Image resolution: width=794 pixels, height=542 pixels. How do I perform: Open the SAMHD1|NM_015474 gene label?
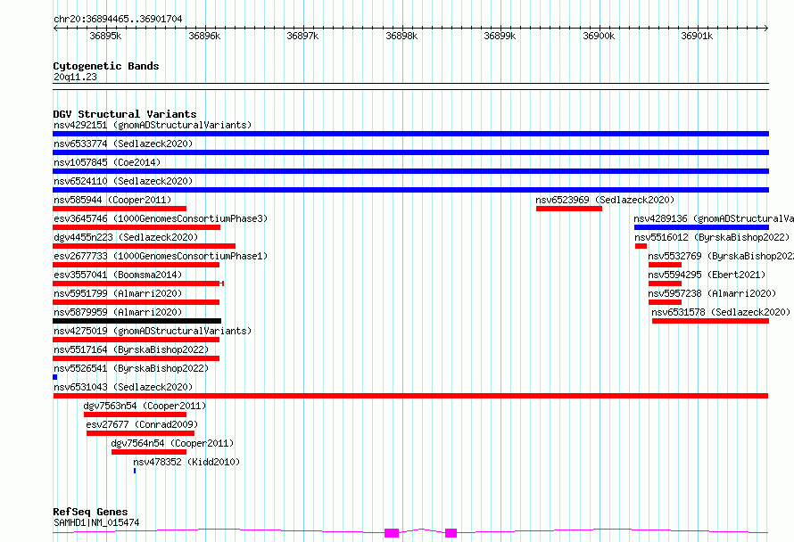[96, 522]
